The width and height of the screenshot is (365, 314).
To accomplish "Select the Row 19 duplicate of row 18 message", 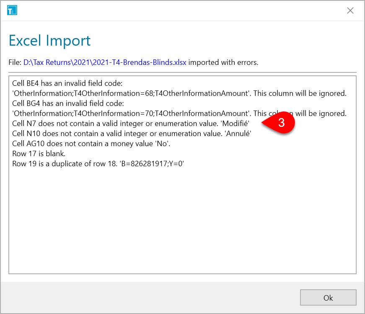I will [x=98, y=164].
